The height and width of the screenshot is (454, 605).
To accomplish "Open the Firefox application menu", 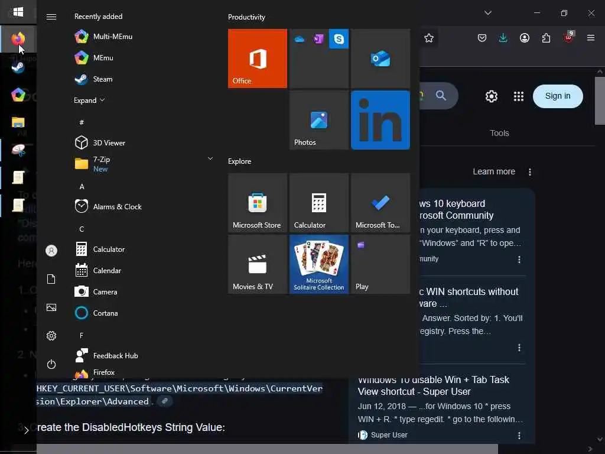I will click(590, 38).
